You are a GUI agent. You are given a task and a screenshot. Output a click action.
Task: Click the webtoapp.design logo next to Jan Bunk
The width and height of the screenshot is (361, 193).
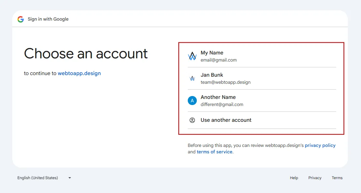pyautogui.click(x=192, y=78)
